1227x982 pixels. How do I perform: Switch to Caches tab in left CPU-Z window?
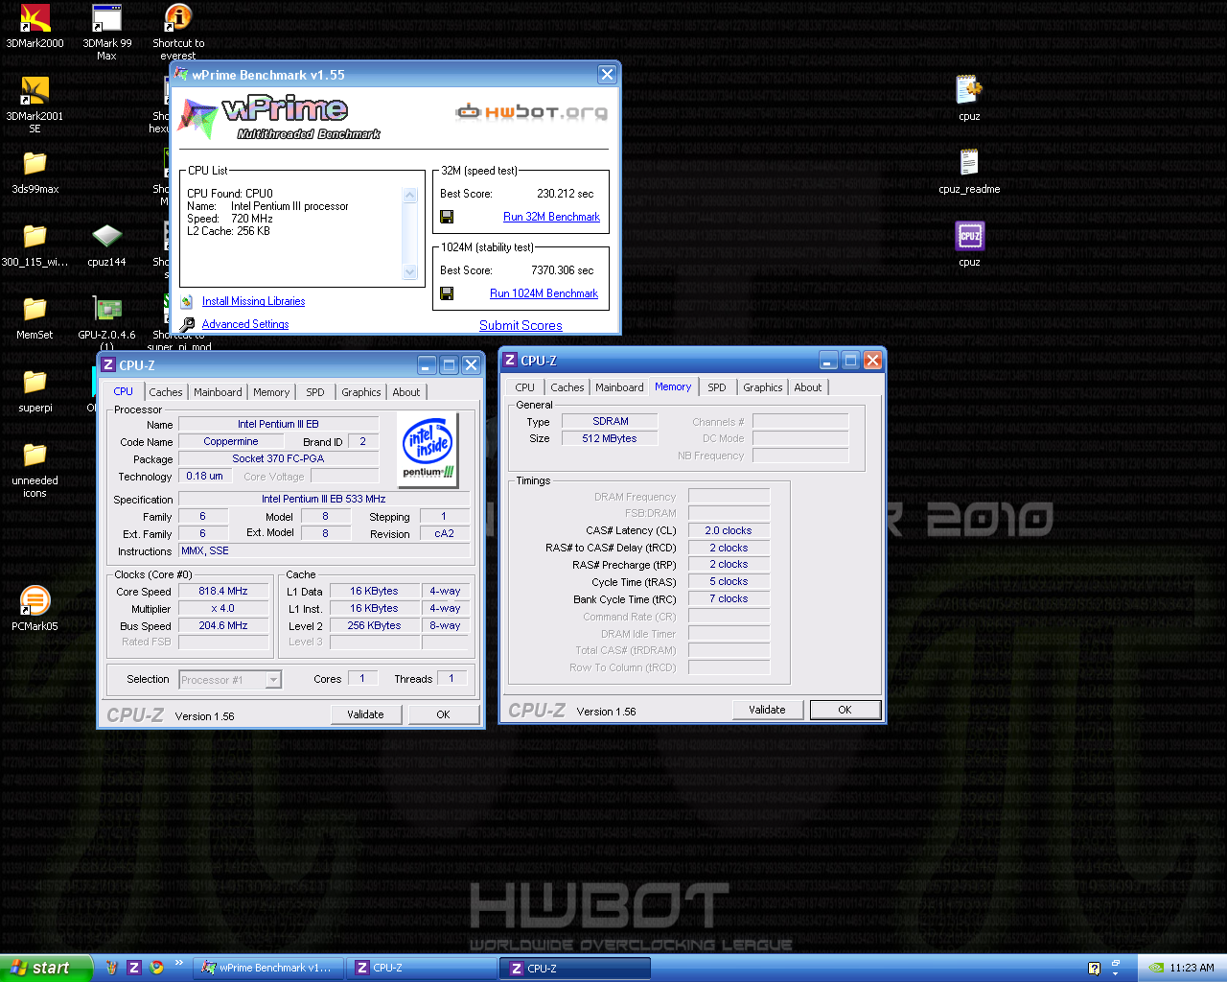click(166, 392)
